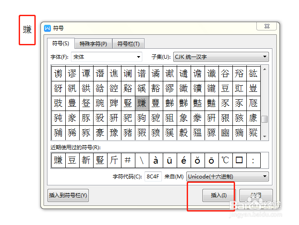299x225 pixels.
Task: Select the 豚 symbol in the grid
Action: (86, 118)
